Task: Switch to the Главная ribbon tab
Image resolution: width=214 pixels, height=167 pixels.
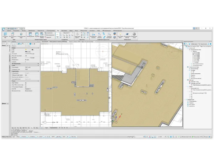Action: pyautogui.click(x=8, y=31)
